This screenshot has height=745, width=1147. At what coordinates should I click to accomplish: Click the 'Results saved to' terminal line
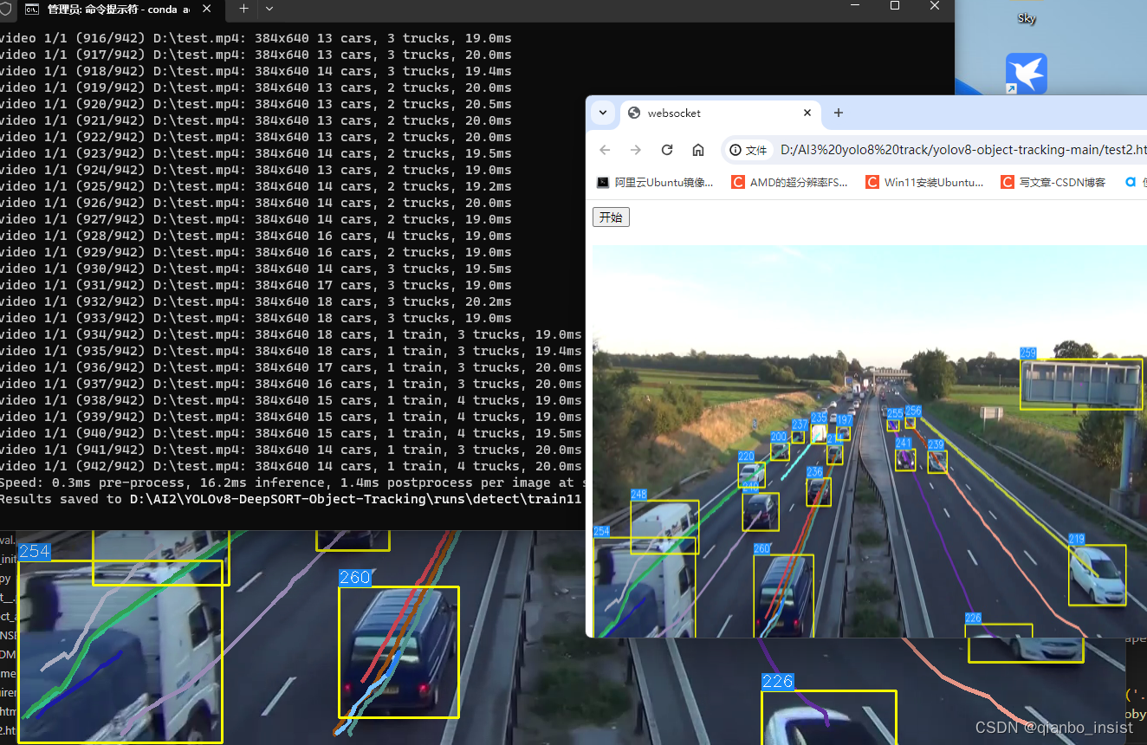coord(291,499)
